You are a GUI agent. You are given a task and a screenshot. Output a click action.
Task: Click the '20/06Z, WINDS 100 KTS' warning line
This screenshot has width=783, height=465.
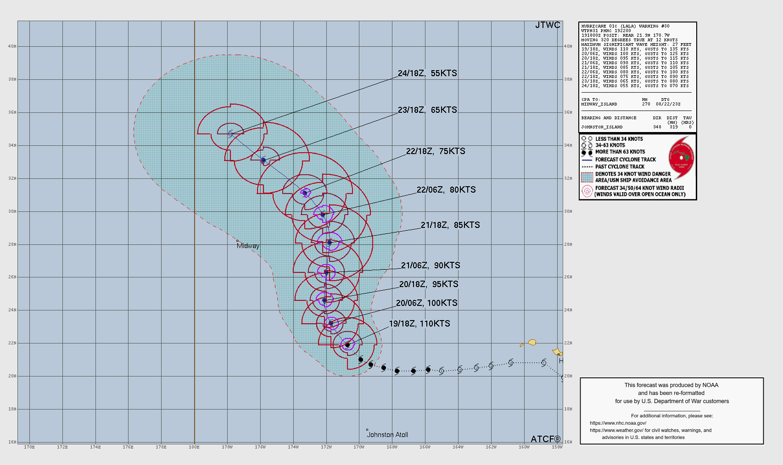click(635, 54)
